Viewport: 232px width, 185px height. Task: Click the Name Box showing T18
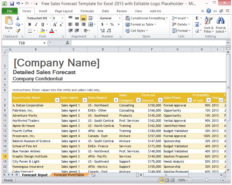pos(22,43)
